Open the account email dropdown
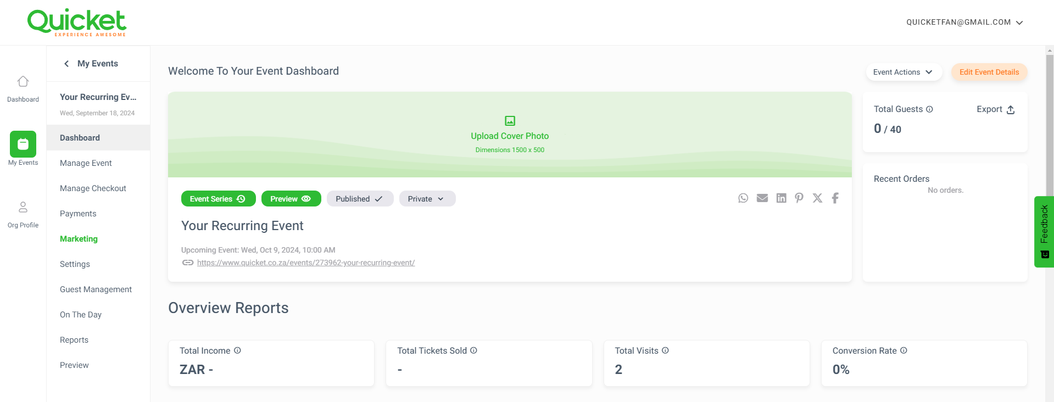Viewport: 1054px width, 402px height. click(964, 23)
